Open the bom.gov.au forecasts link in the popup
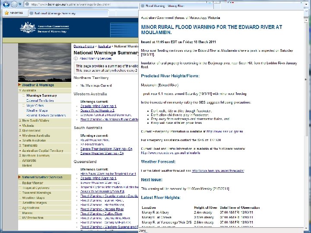The height and width of the screenshot is (233, 311). point(218,170)
